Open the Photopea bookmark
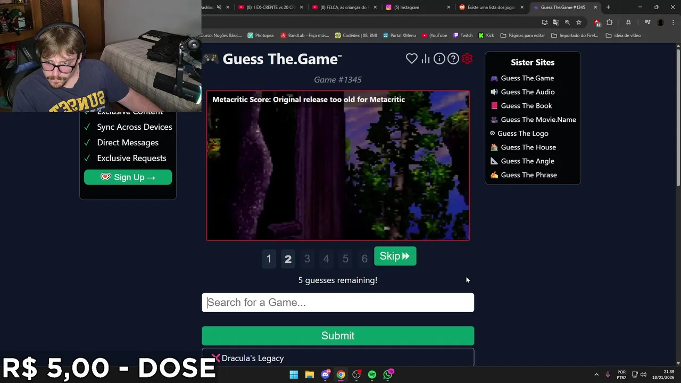Screen dimensions: 681x383 (261, 36)
